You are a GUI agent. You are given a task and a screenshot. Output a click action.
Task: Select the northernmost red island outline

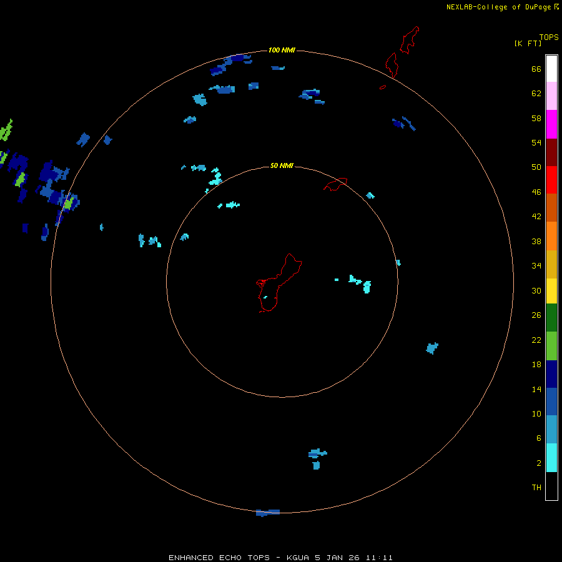[x=409, y=40]
